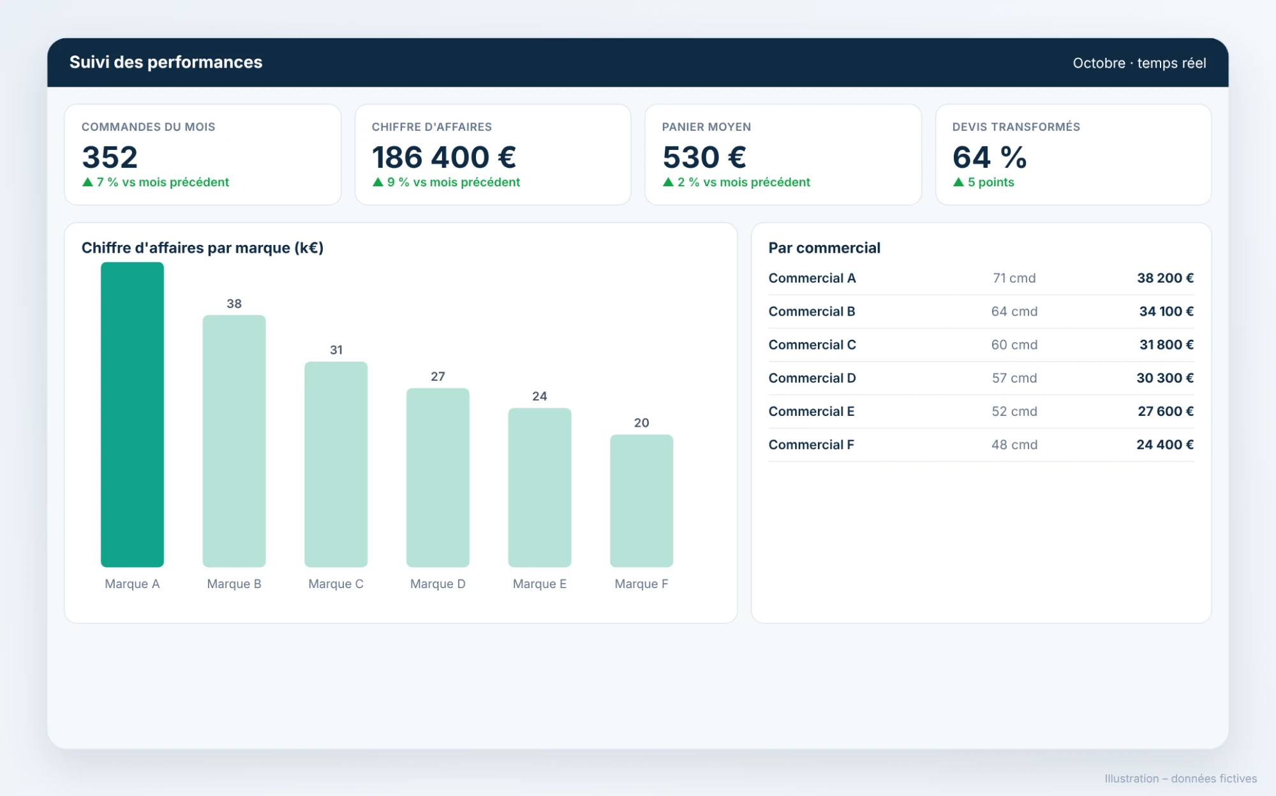Select the '186 400 €' revenue figure
The height and width of the screenshot is (796, 1276).
[444, 157]
